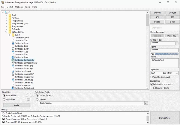Click the Softpedia logo.psd file icon

[x=13, y=86]
